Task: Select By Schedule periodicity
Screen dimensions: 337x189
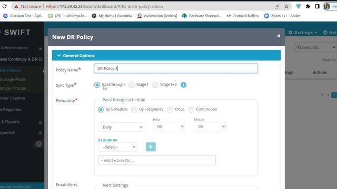Action: coord(101,110)
